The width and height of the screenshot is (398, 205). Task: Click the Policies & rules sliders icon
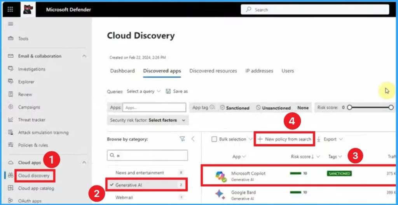[10, 145]
